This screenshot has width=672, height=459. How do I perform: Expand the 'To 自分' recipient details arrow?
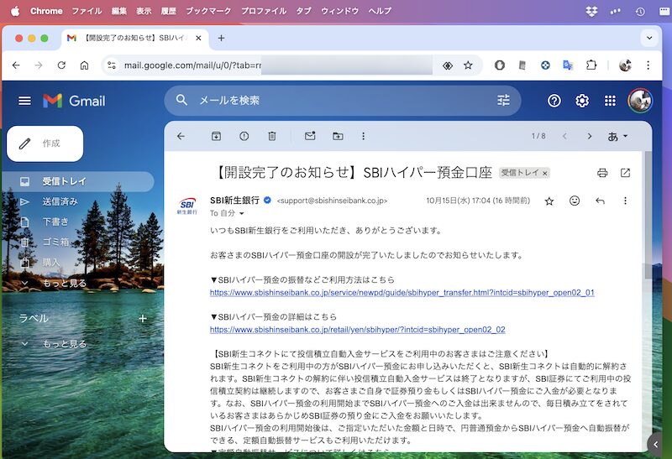[242, 214]
